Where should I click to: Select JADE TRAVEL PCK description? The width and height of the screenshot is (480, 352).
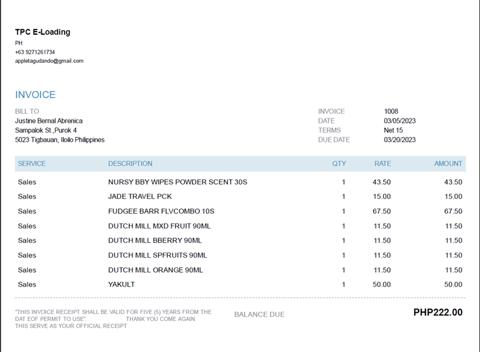tap(140, 196)
